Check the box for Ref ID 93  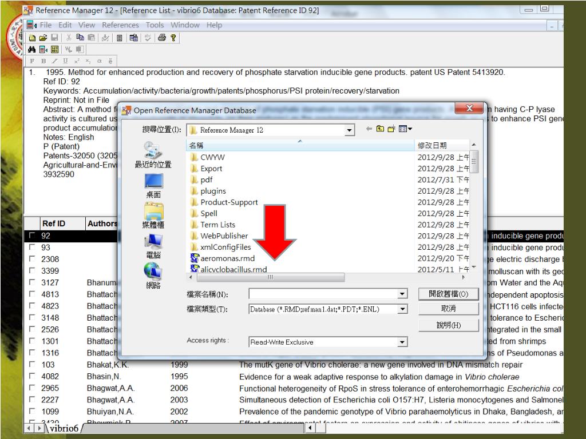point(32,247)
